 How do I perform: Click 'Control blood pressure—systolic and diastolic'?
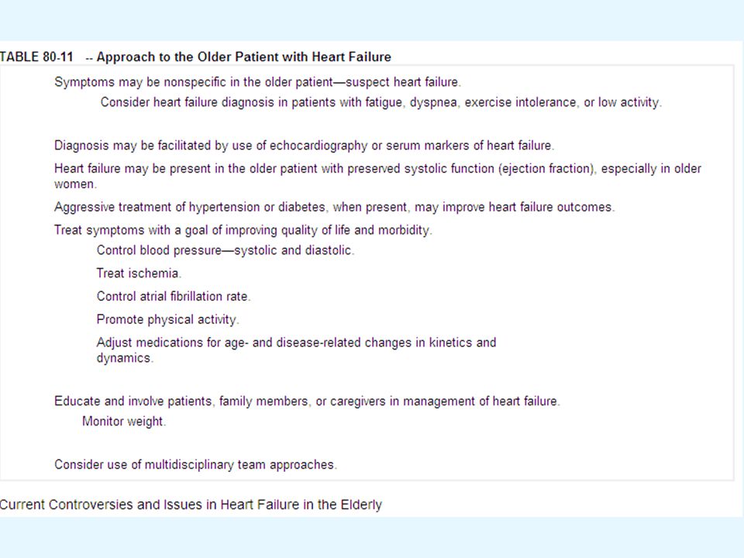click(x=226, y=250)
